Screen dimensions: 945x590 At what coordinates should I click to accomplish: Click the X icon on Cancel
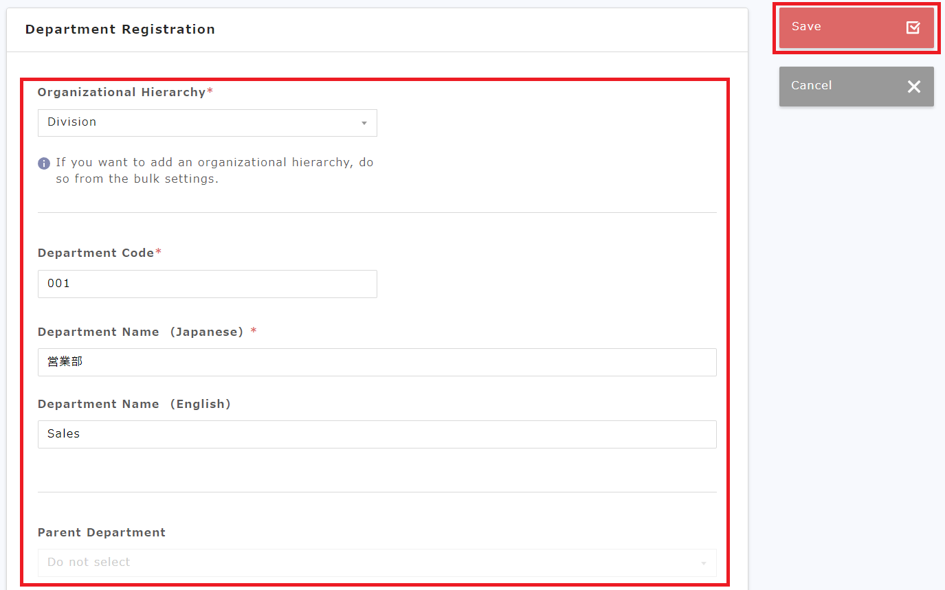click(913, 87)
